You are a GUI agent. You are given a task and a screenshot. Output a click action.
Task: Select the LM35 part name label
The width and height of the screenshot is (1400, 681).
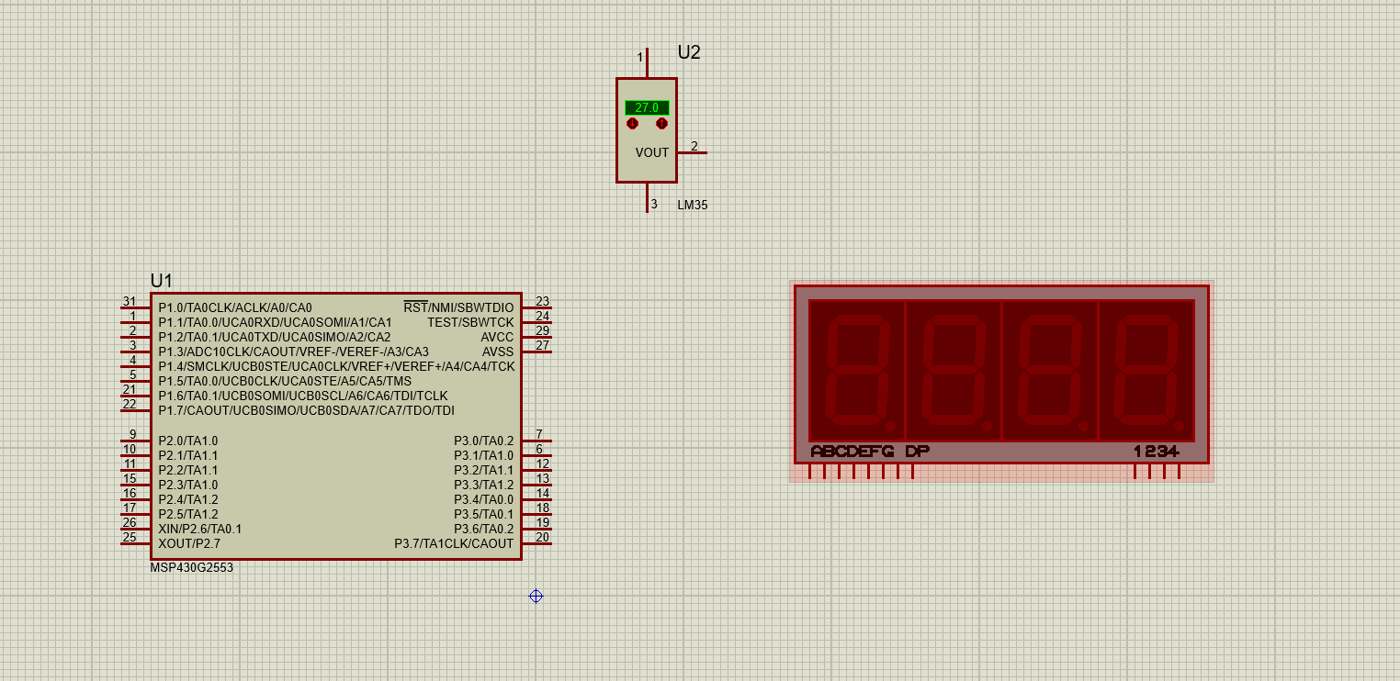[x=693, y=206]
